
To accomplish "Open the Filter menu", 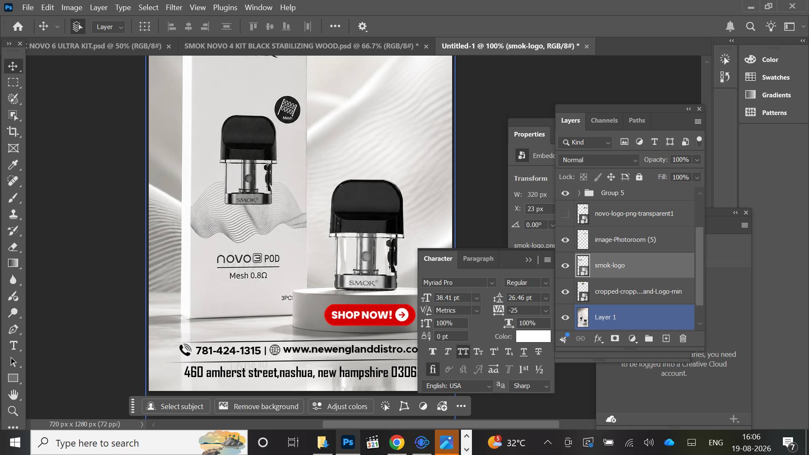I will 174,8.
